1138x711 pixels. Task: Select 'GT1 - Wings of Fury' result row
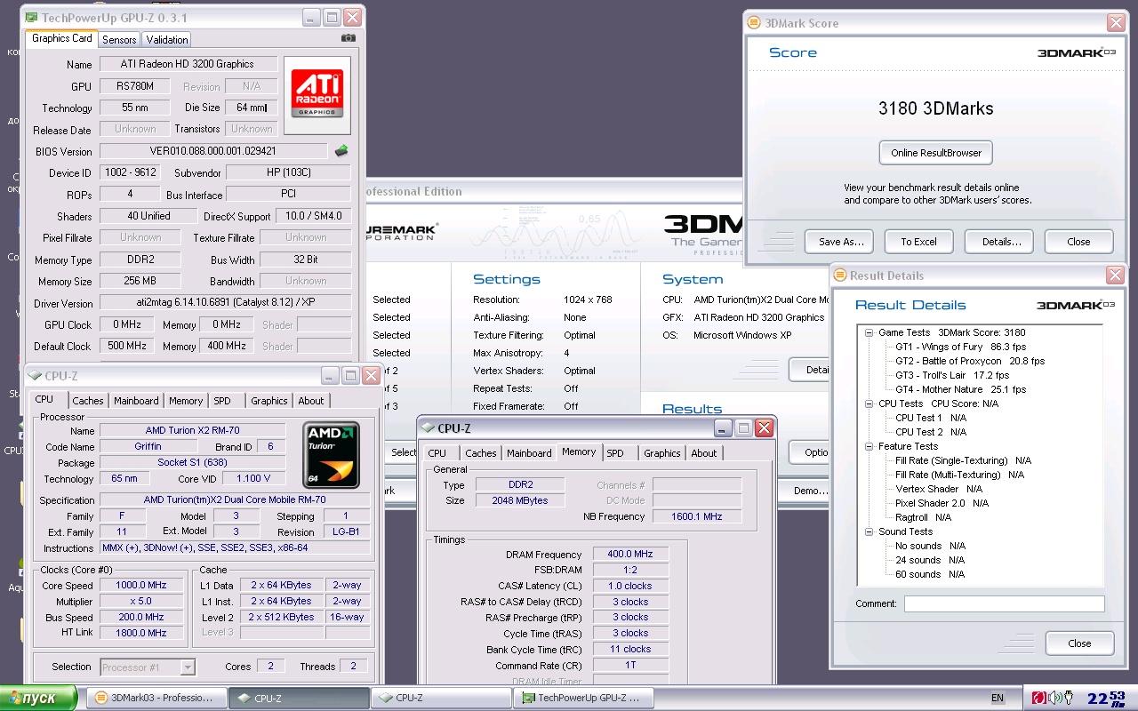pyautogui.click(x=960, y=347)
